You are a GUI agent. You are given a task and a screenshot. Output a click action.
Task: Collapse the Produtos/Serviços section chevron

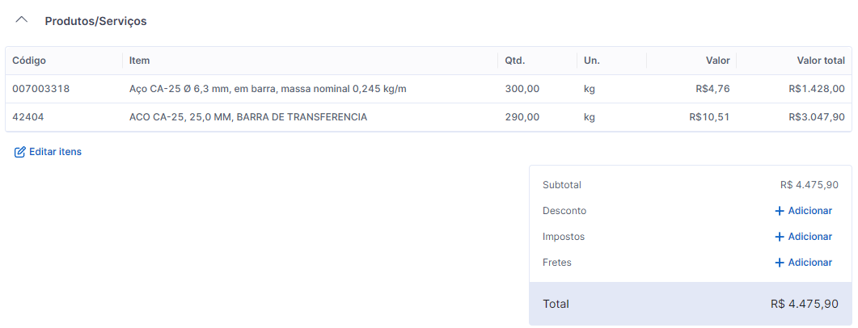click(x=22, y=20)
